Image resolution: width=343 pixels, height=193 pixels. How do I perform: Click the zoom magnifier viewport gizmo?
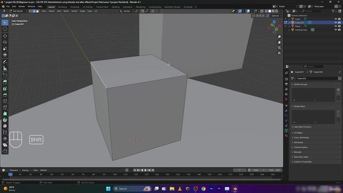click(x=279, y=37)
